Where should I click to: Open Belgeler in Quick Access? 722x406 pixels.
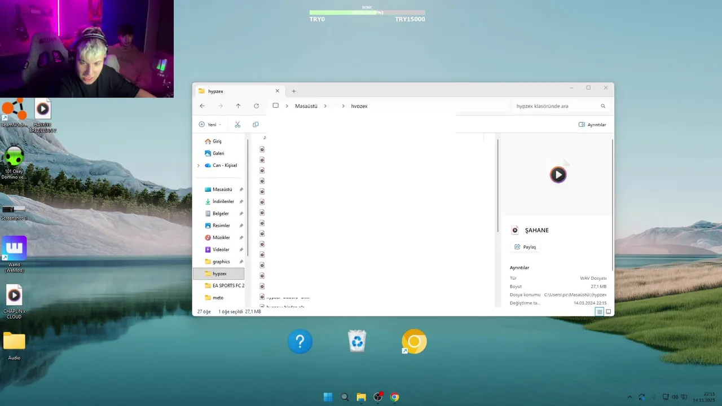point(221,214)
